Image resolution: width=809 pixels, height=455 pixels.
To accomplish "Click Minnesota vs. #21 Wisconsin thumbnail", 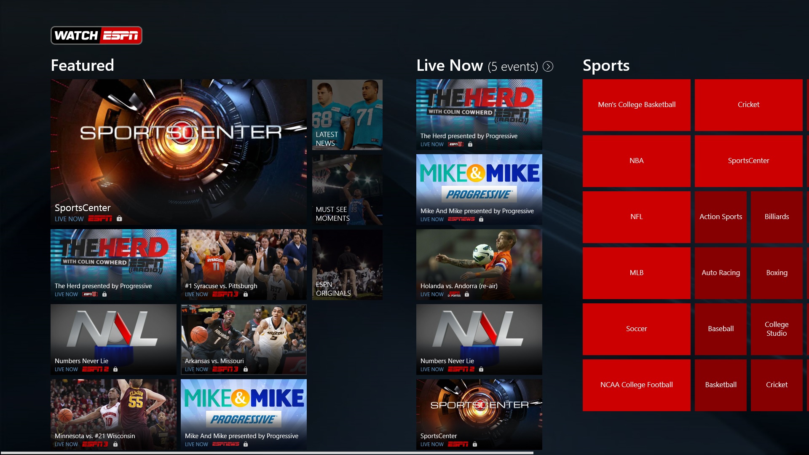I will [113, 413].
